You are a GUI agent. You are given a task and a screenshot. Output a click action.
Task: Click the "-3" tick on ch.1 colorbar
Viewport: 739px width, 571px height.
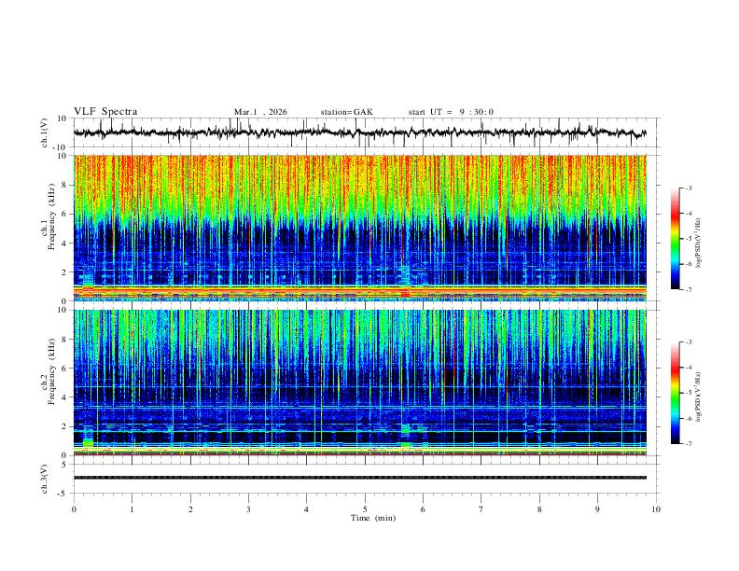tap(688, 188)
